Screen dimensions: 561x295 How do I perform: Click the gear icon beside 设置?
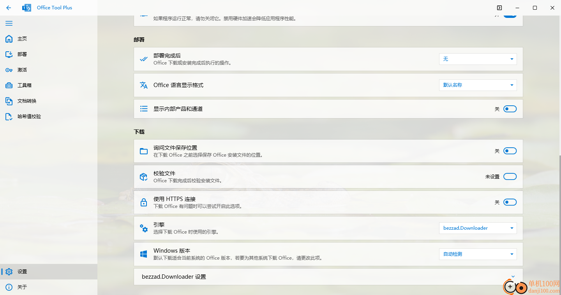pos(9,272)
